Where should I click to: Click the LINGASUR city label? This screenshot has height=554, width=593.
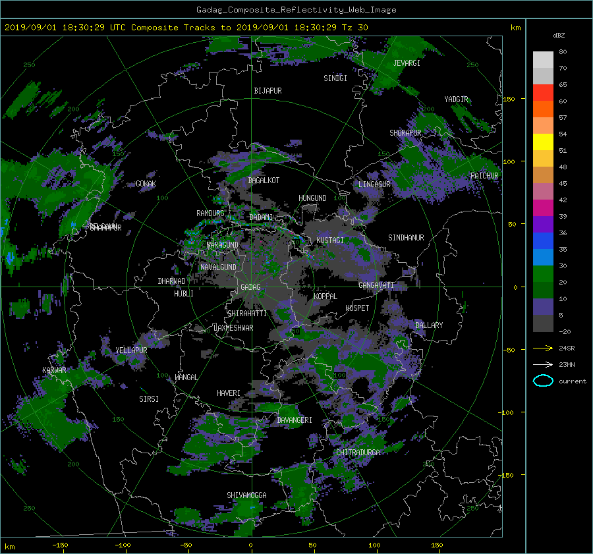374,184
